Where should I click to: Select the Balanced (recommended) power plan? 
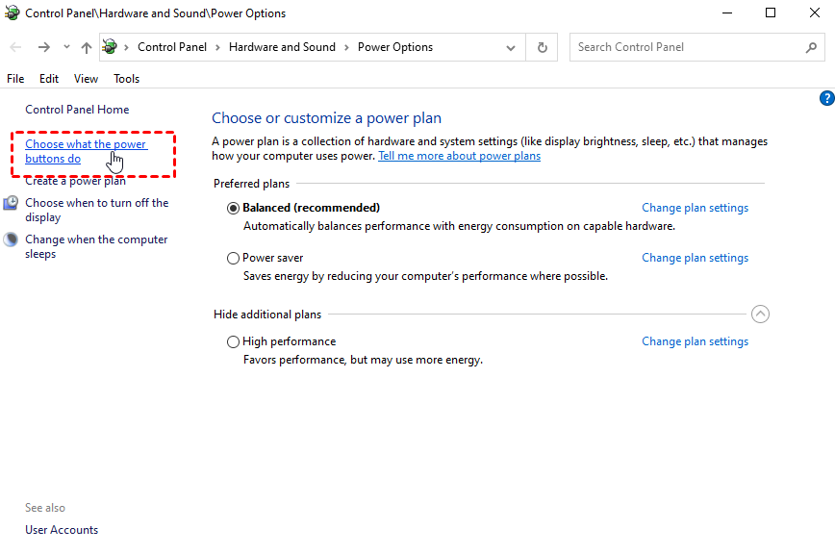pos(233,208)
